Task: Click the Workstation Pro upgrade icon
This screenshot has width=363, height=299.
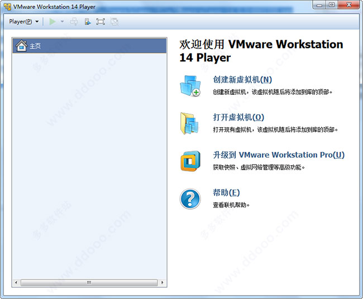Action: [x=190, y=161]
